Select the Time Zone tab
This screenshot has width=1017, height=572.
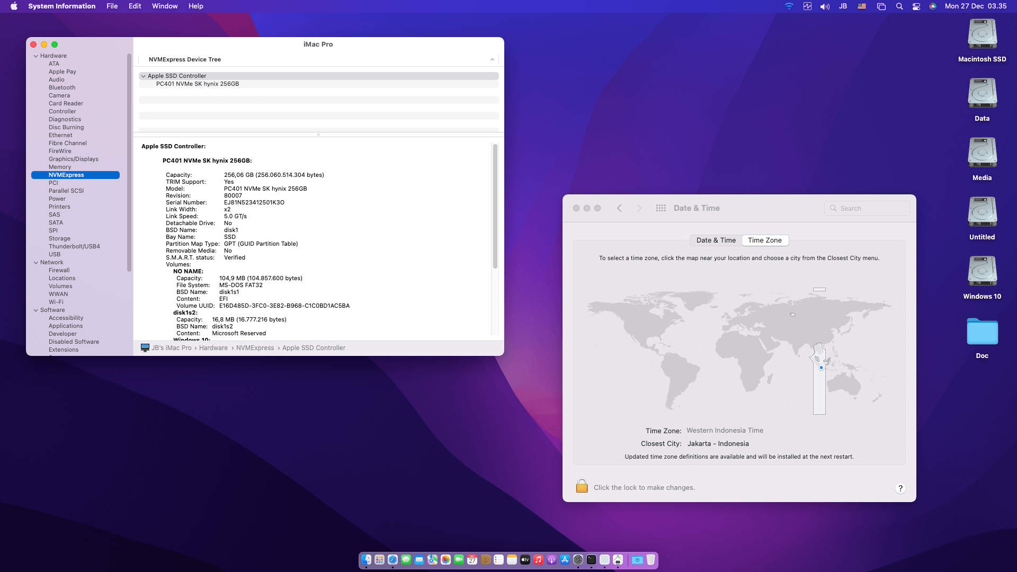765,240
